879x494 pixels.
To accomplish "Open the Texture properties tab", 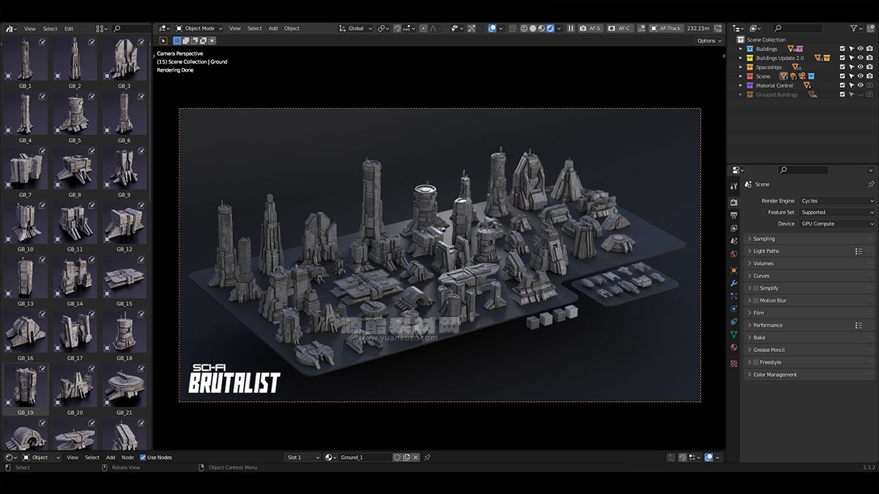I will [x=734, y=363].
